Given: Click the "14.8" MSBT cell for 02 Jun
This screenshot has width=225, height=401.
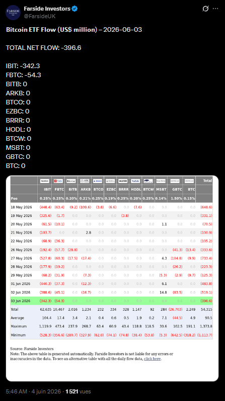Looking at the screenshot, I should coord(163,293).
